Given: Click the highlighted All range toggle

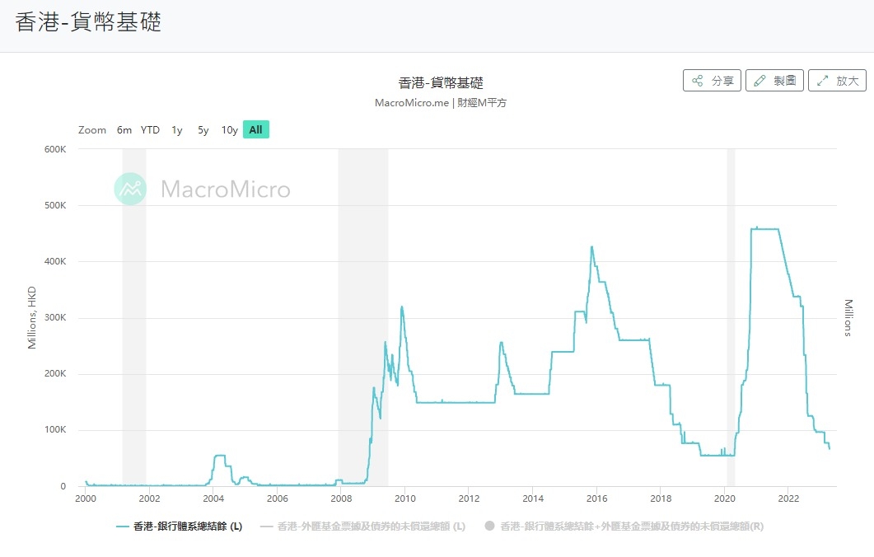Looking at the screenshot, I should coord(255,129).
